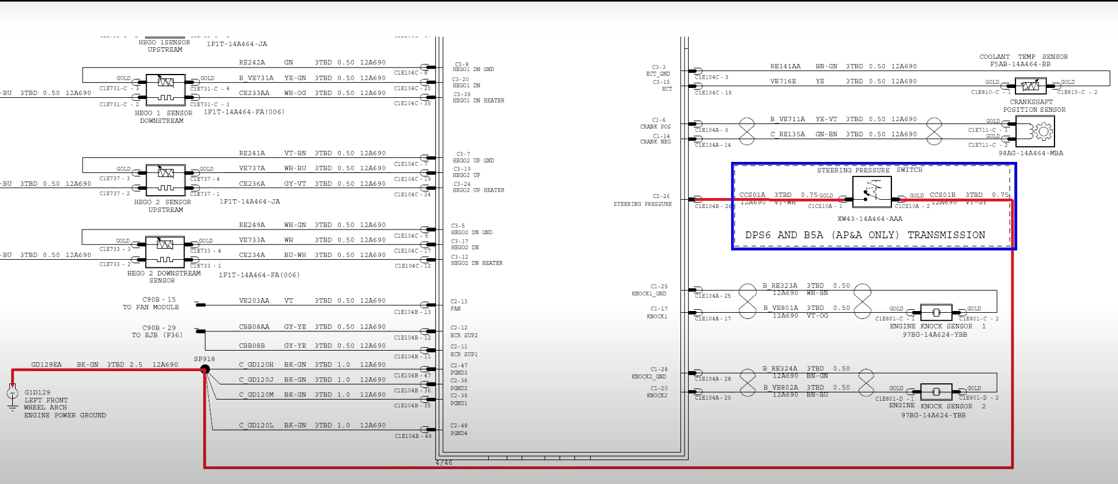This screenshot has width=1118, height=484.
Task: Select the engine knock sensor 1 symbol
Action: (x=936, y=313)
